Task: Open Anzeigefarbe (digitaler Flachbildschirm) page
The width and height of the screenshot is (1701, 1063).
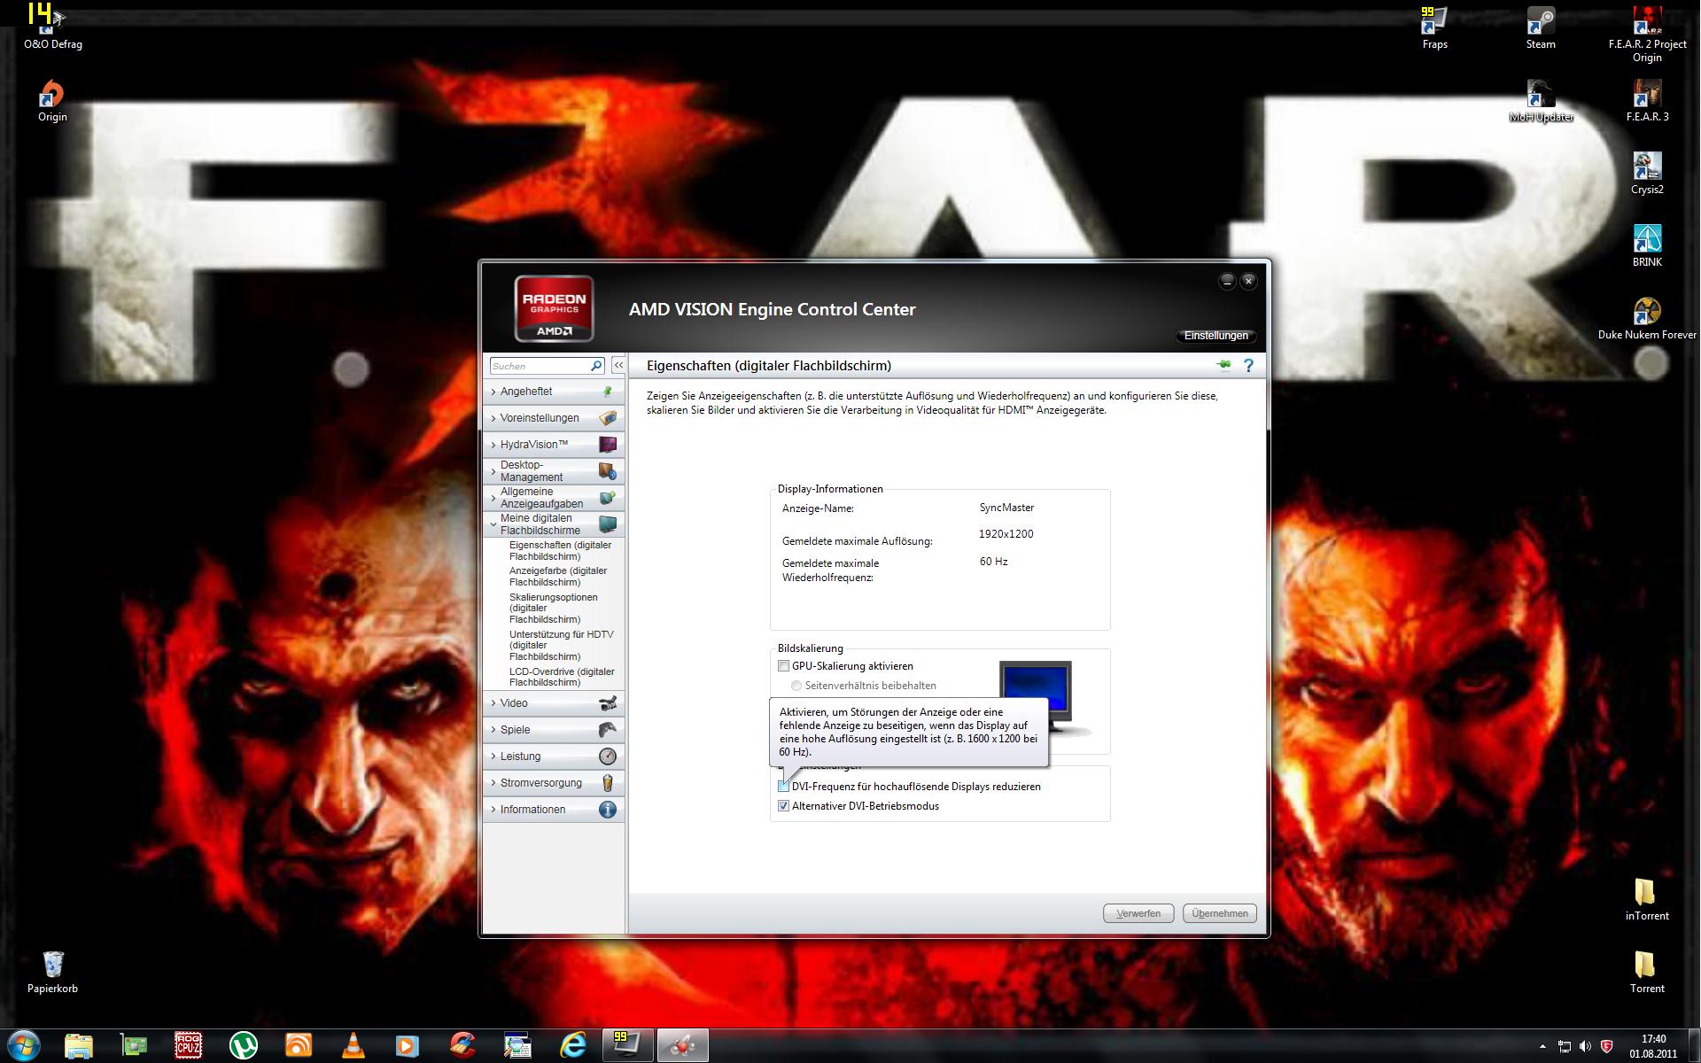Action: (x=558, y=577)
